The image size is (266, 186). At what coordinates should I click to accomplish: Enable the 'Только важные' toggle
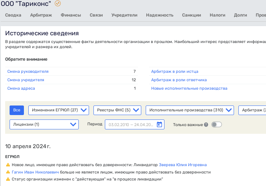tap(216, 125)
